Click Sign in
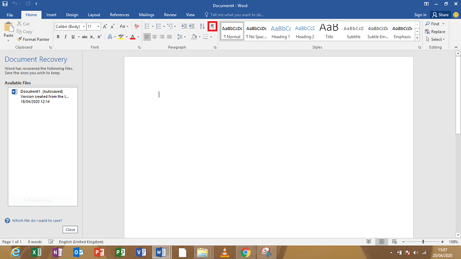 point(420,15)
